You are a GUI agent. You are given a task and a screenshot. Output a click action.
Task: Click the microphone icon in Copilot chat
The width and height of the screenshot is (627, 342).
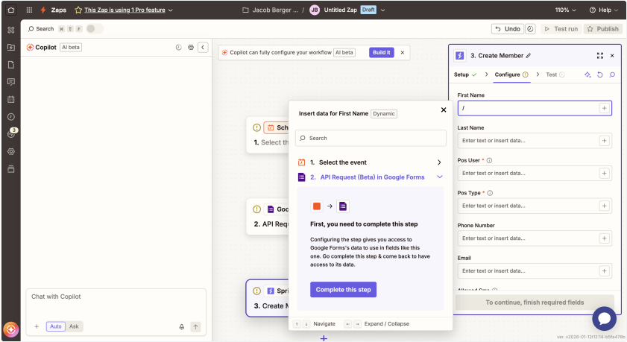pos(182,327)
